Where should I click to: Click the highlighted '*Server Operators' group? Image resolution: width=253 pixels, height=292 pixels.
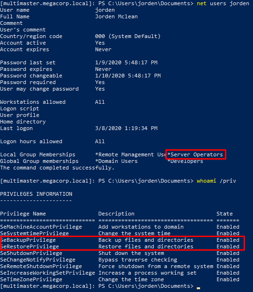click(x=196, y=154)
